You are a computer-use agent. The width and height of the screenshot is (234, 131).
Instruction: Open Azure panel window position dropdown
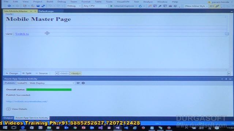pos(222,79)
